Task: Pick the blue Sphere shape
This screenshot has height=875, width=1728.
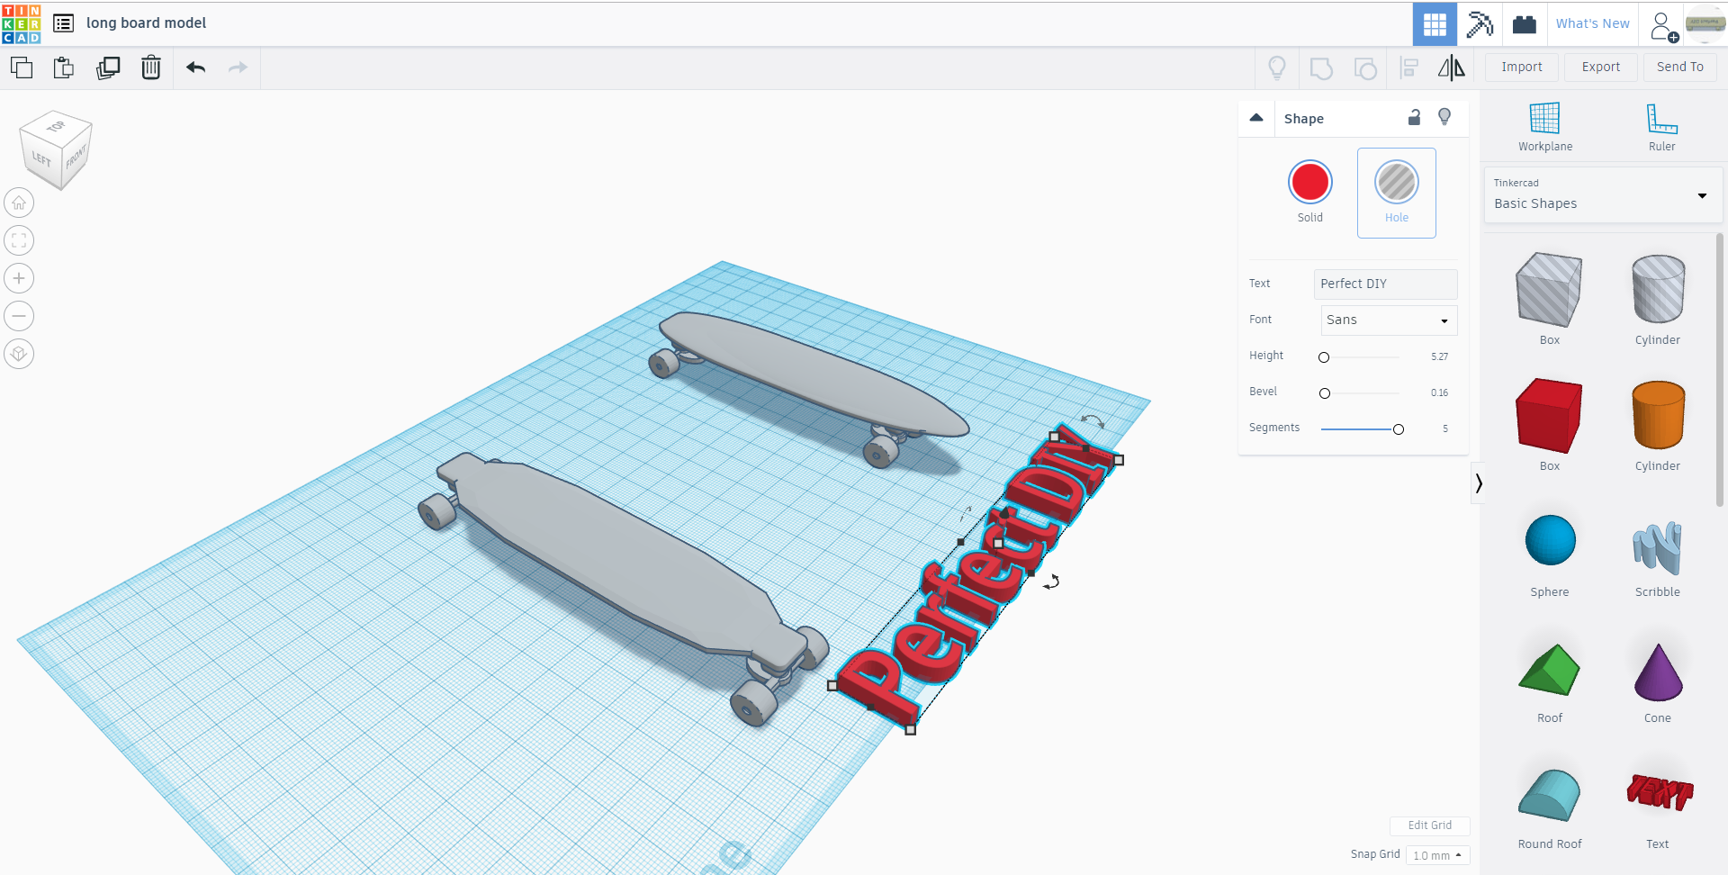Action: [x=1550, y=540]
